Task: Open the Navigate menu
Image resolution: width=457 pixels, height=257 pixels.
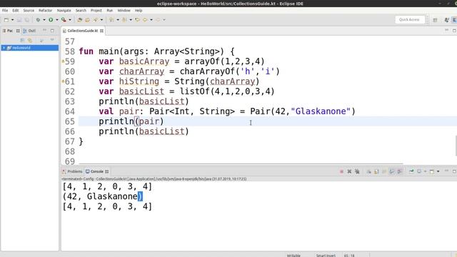Action: pos(64,11)
